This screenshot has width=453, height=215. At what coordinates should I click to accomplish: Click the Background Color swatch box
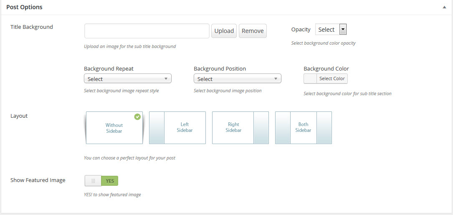click(x=310, y=79)
